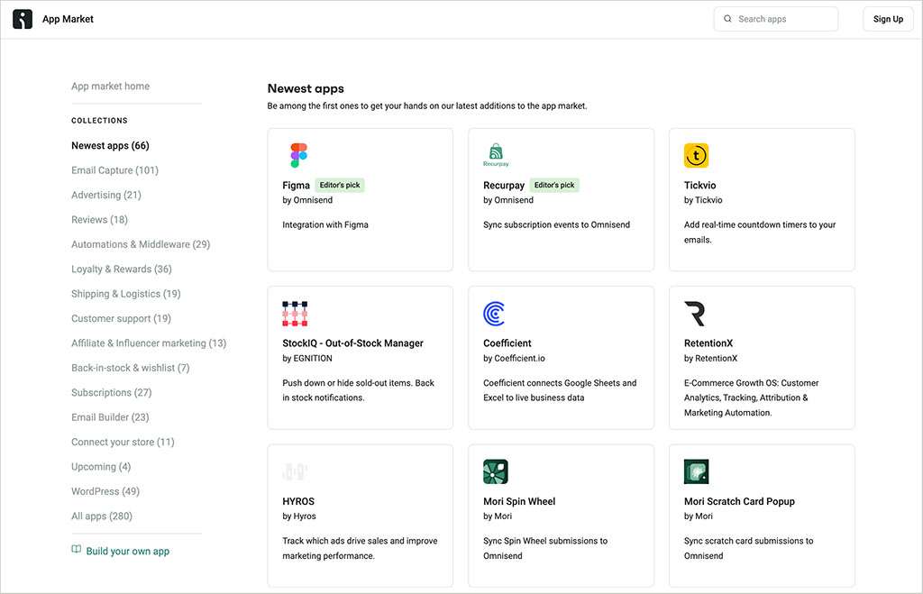This screenshot has width=923, height=594.
Task: Open Automations & Middleware (29) collection
Action: click(141, 244)
